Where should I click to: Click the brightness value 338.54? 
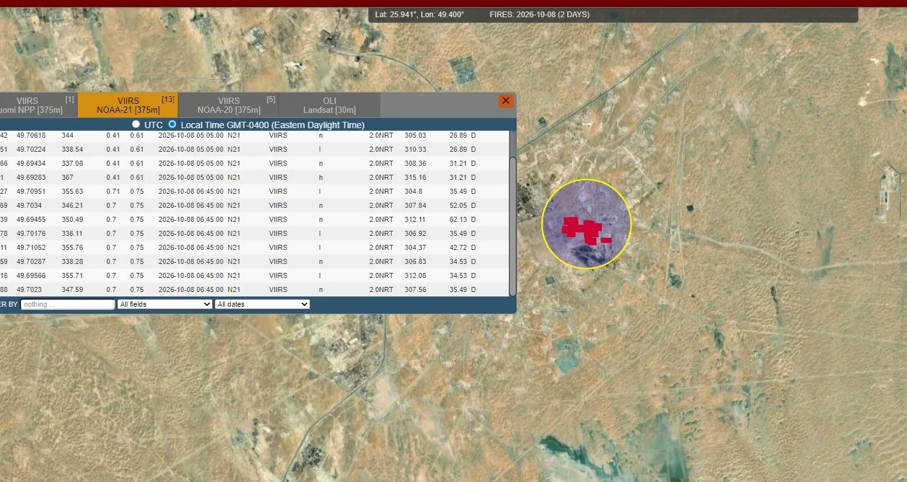click(x=72, y=149)
